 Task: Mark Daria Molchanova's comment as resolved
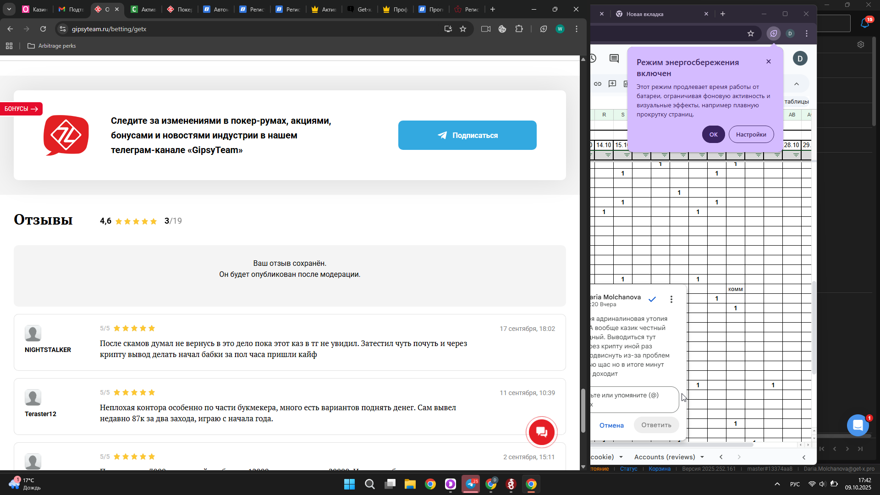tap(652, 299)
